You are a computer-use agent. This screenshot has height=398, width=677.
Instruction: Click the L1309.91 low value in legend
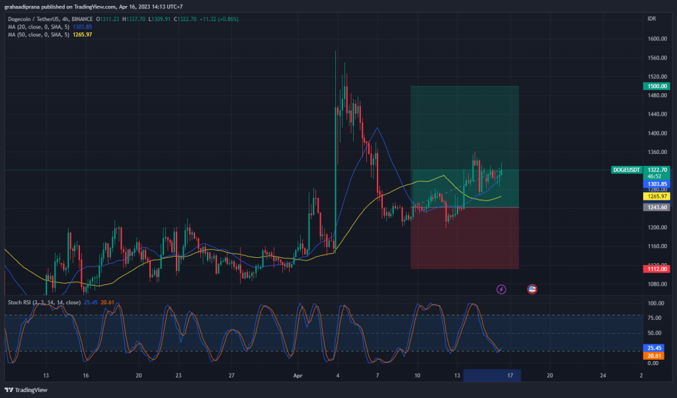click(x=159, y=19)
